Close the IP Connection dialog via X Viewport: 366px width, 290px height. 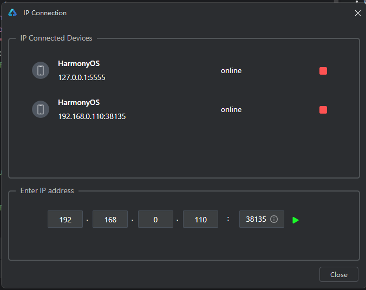tap(357, 13)
